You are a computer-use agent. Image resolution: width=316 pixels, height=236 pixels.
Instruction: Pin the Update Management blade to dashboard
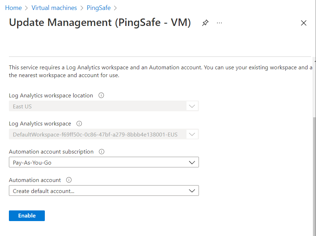205,23
